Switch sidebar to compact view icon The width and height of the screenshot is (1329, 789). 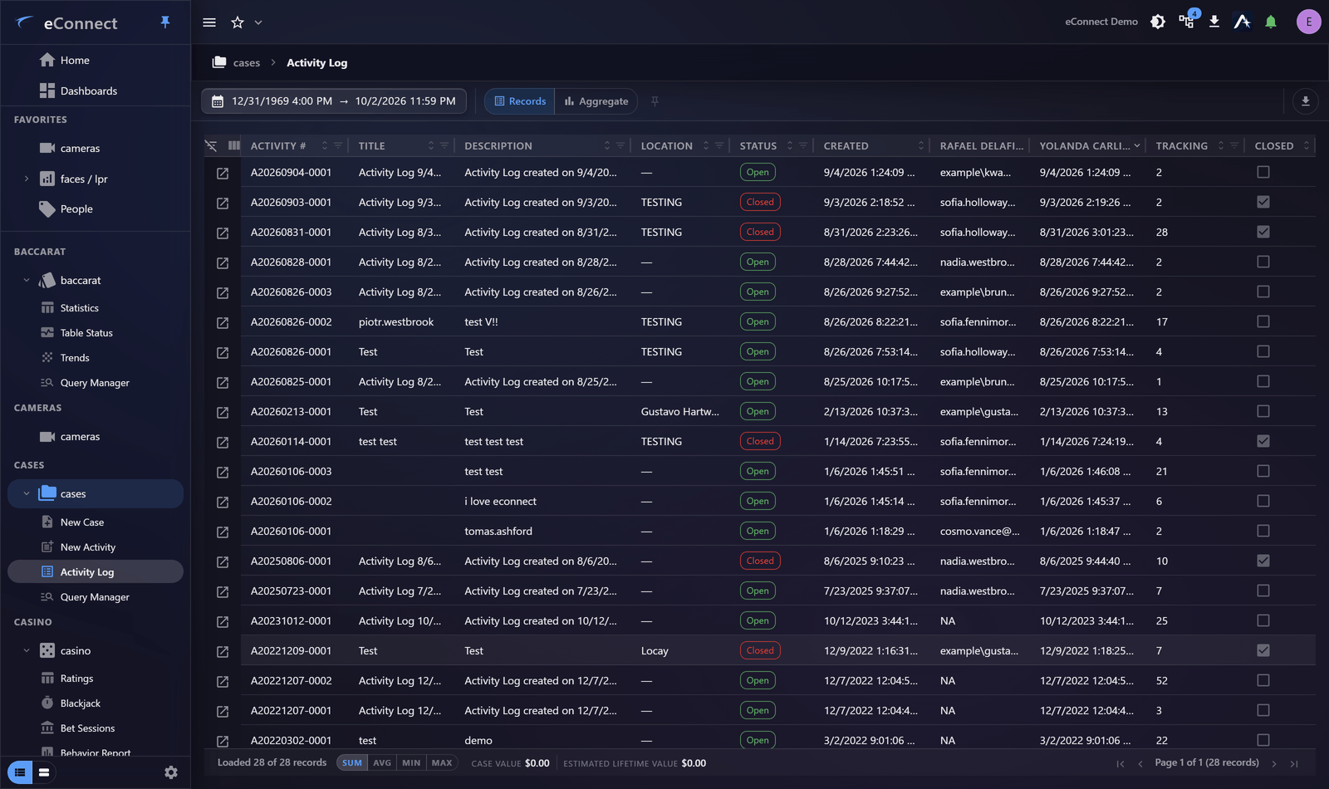point(44,772)
